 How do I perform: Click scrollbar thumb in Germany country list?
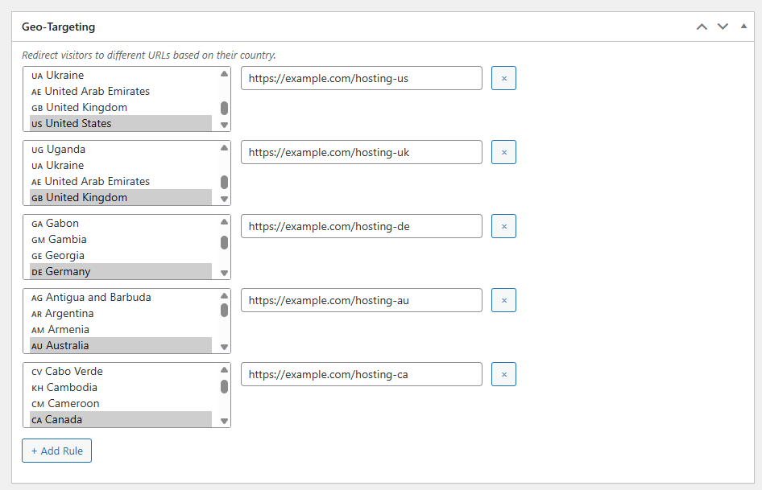tap(224, 242)
